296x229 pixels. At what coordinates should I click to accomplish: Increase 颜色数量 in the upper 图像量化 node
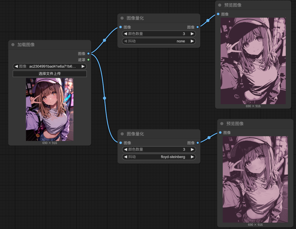click(x=192, y=34)
